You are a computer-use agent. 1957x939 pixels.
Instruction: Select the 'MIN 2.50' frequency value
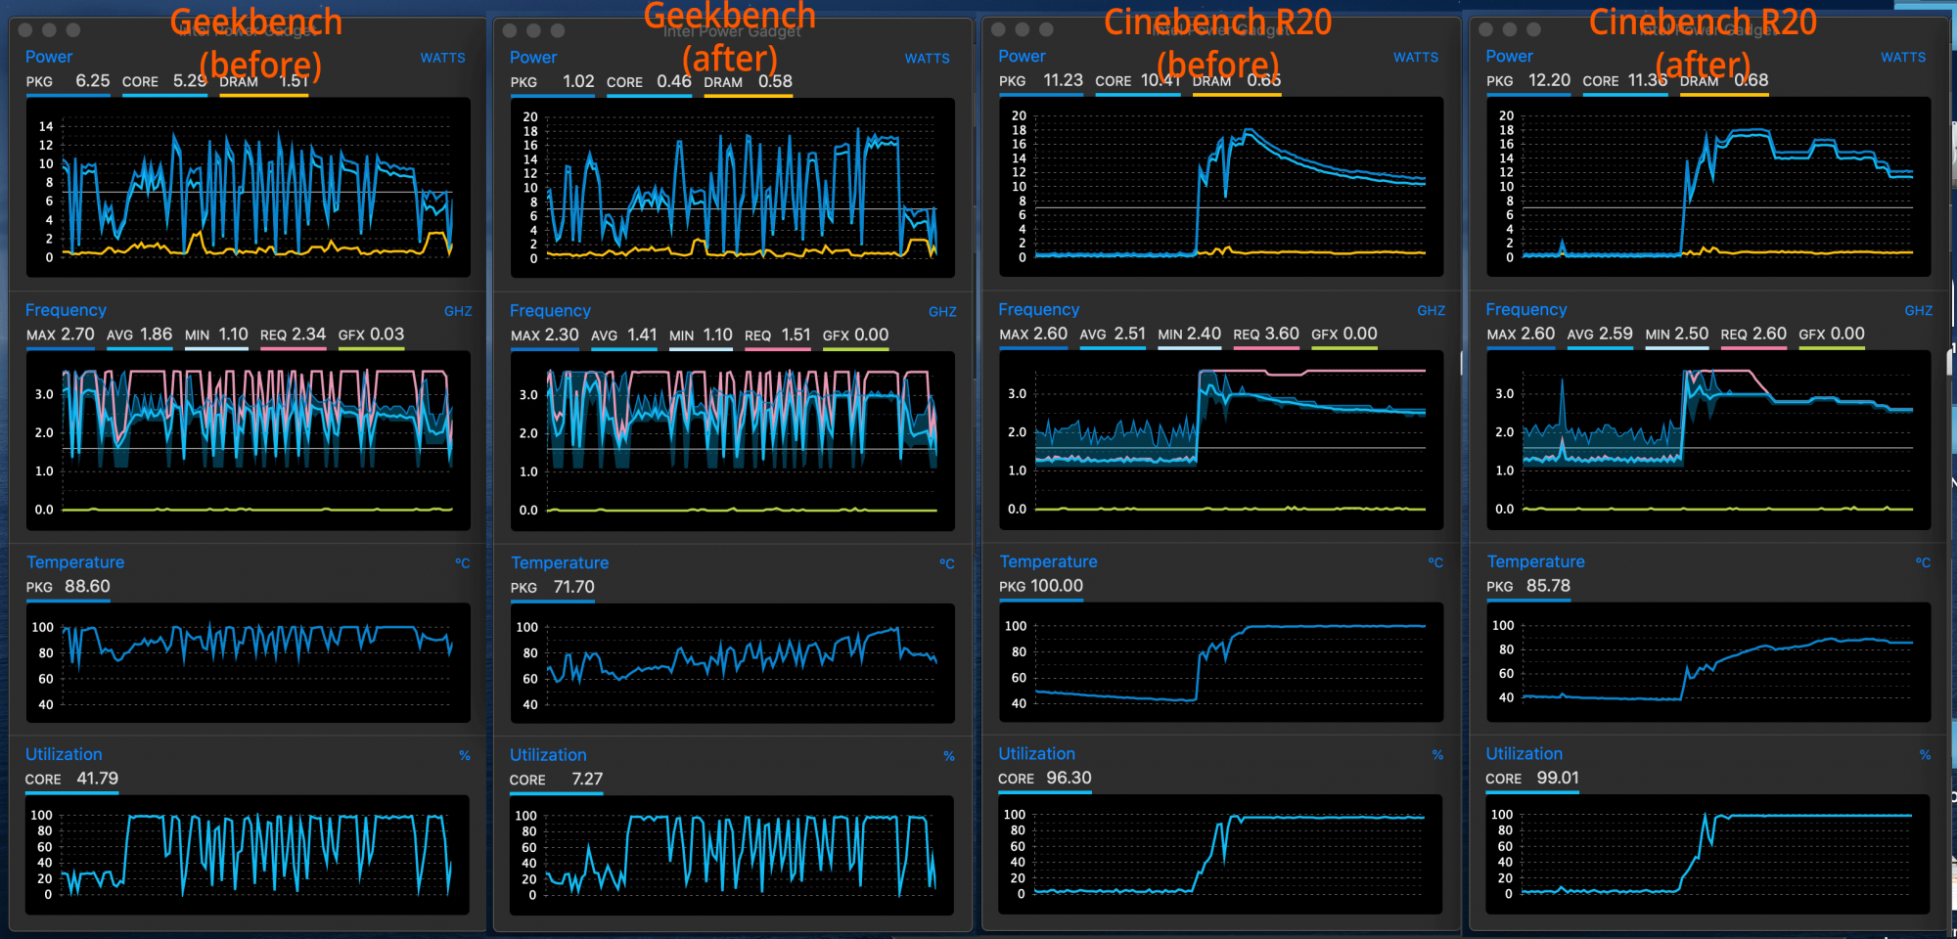(1676, 335)
